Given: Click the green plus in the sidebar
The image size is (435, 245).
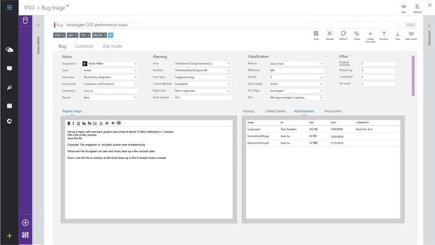Looking at the screenshot, I should (x=10, y=235).
